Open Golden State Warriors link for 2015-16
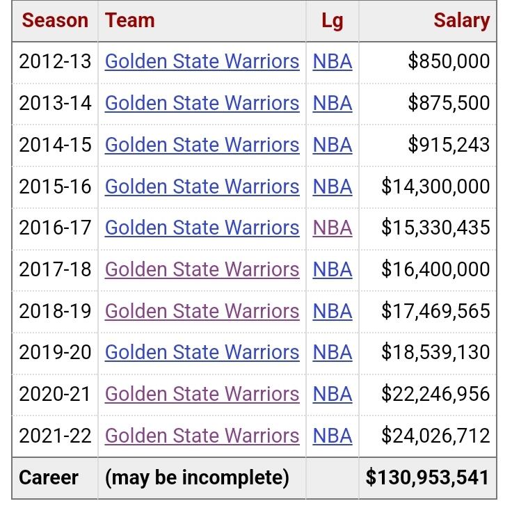This screenshot has height=515, width=512. (202, 187)
